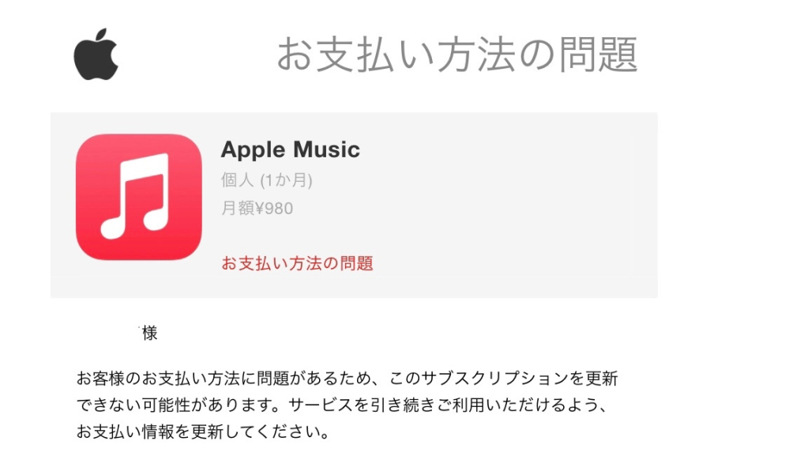Open the red Apple Music app icon
This screenshot has width=789, height=456.
coord(139,197)
